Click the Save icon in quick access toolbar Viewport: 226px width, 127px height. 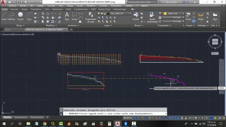tap(18, 2)
